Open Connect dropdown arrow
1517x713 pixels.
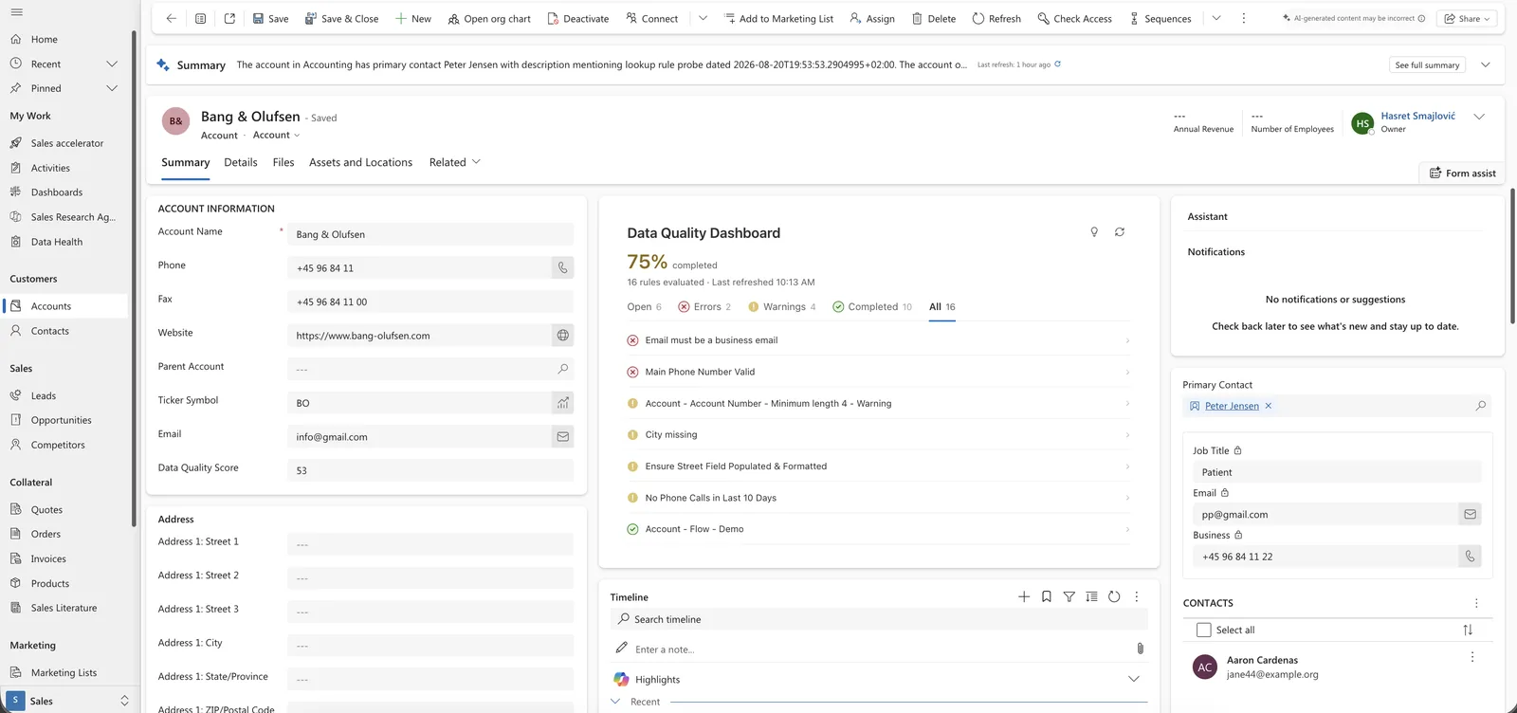click(703, 18)
